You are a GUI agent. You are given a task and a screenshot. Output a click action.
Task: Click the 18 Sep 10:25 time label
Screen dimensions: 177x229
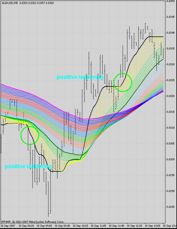point(80,226)
